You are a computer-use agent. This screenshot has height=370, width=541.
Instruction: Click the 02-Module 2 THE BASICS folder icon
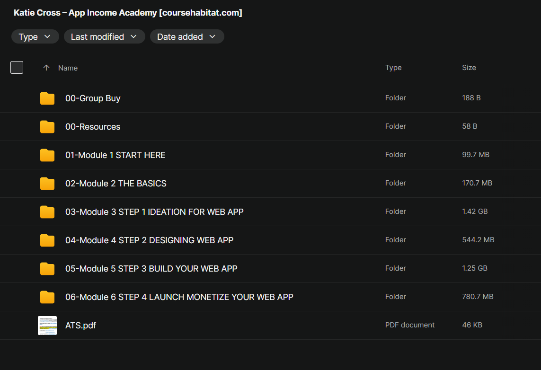click(47, 184)
